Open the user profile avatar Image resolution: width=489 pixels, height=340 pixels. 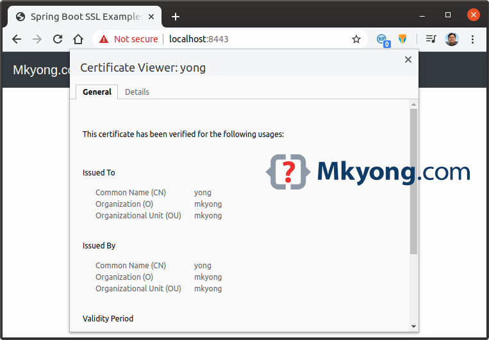pos(452,39)
